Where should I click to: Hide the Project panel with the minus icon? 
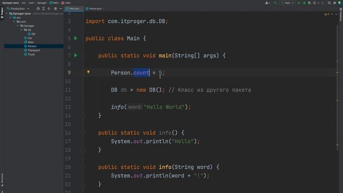tap(61, 9)
